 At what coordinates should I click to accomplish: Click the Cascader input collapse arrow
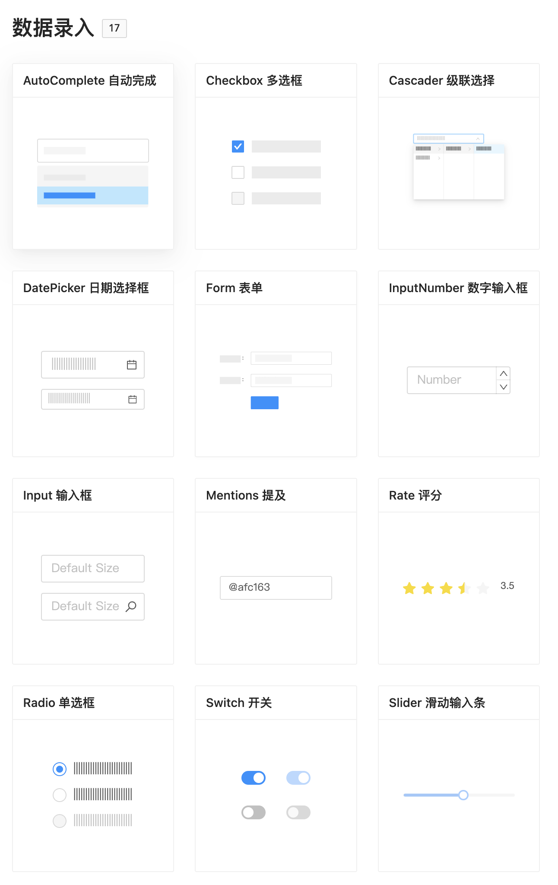coord(478,139)
